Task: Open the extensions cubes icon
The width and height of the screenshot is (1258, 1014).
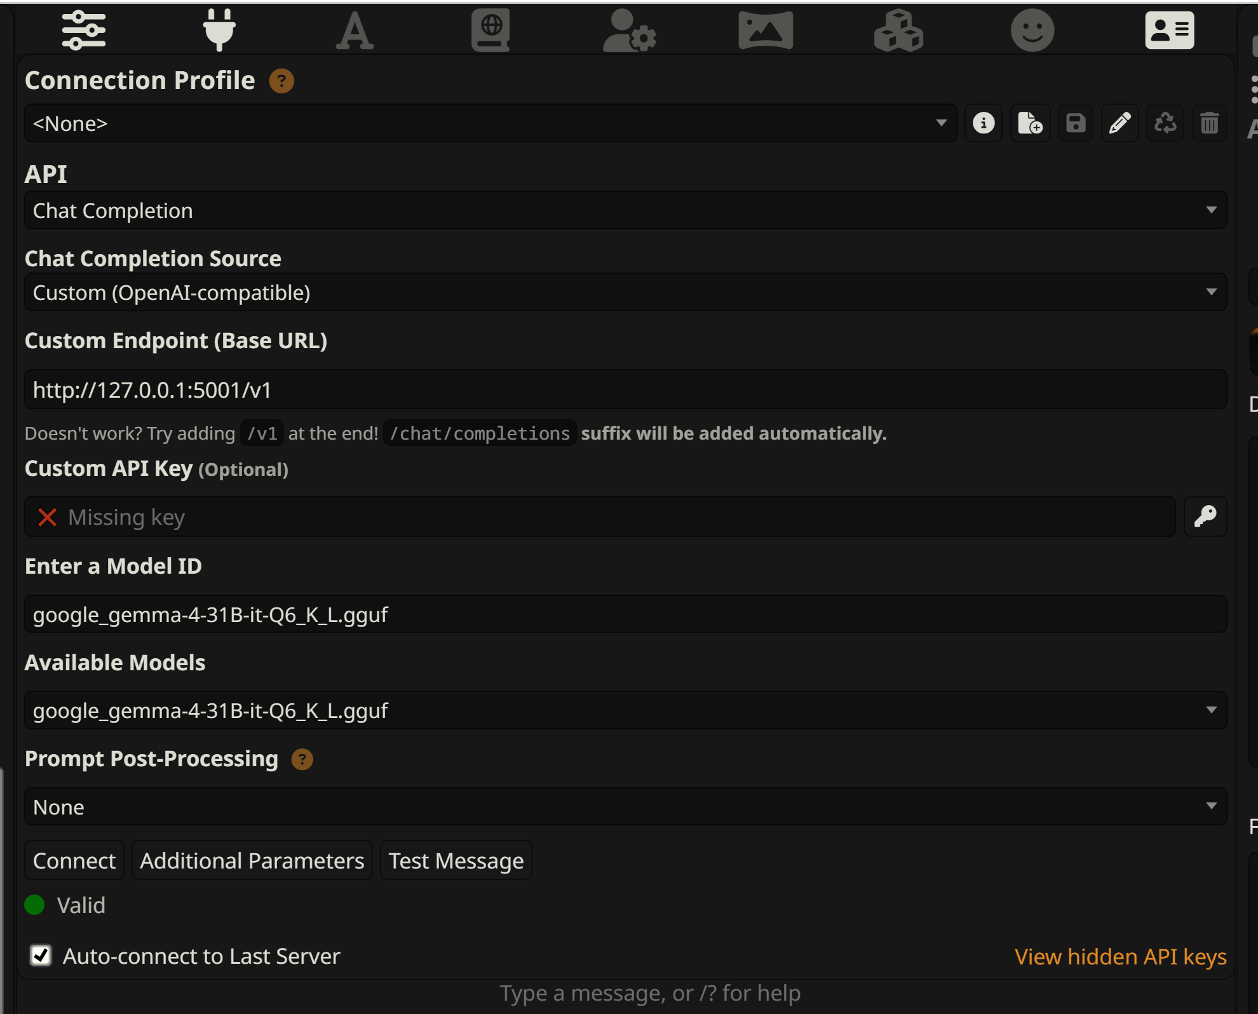Action: [898, 30]
